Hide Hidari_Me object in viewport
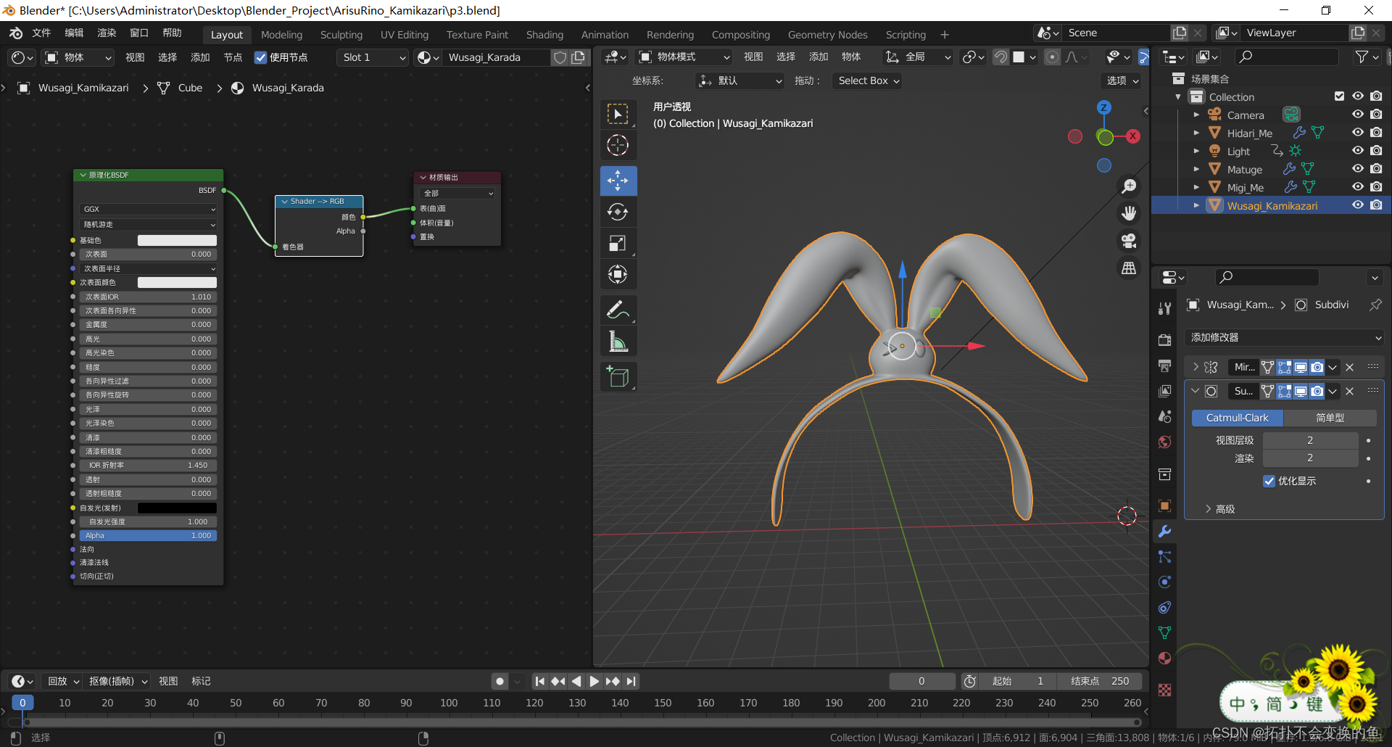The width and height of the screenshot is (1392, 747). click(x=1358, y=133)
